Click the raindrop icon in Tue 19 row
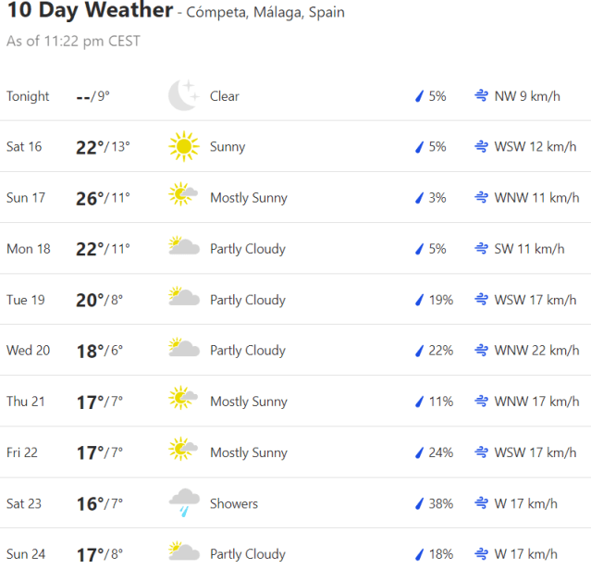The image size is (591, 569). 419,300
